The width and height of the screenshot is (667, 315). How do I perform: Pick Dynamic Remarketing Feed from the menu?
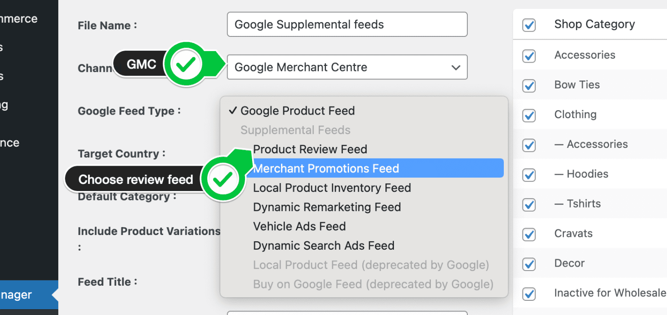(327, 207)
